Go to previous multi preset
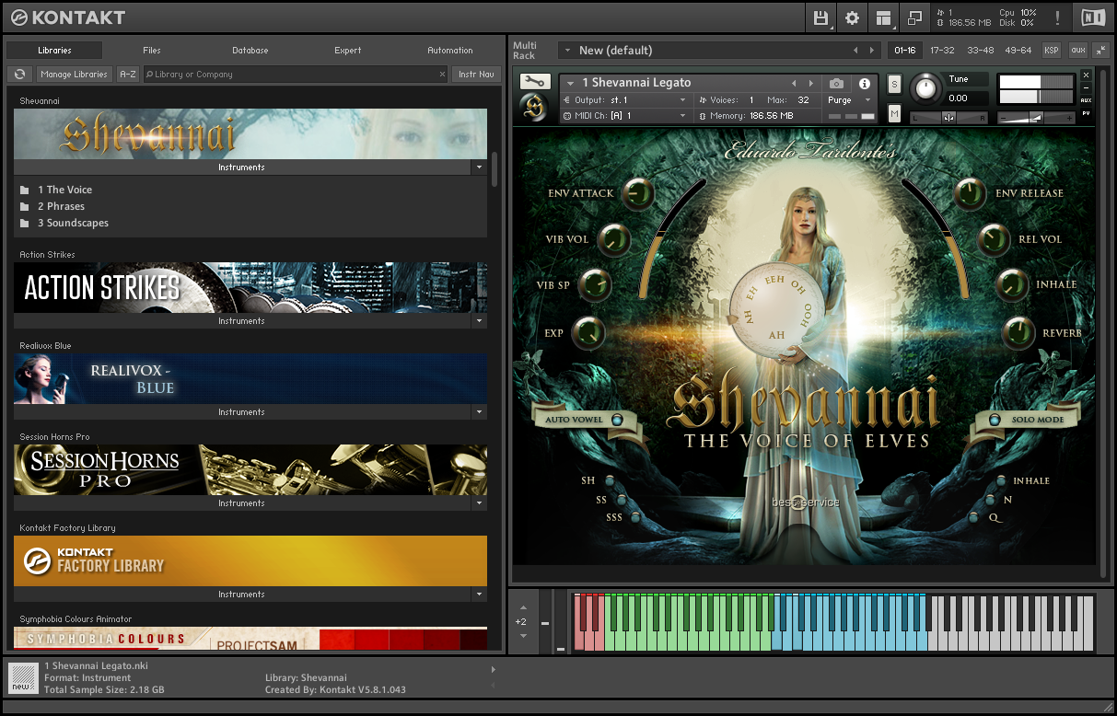This screenshot has height=716, width=1117. (856, 50)
